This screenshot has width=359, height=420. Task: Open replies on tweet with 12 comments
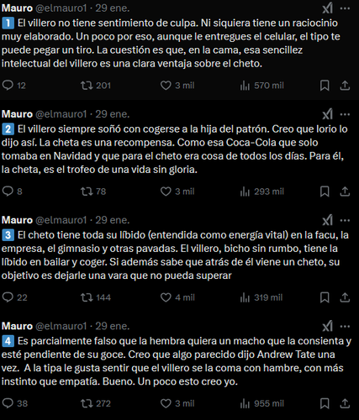14,85
